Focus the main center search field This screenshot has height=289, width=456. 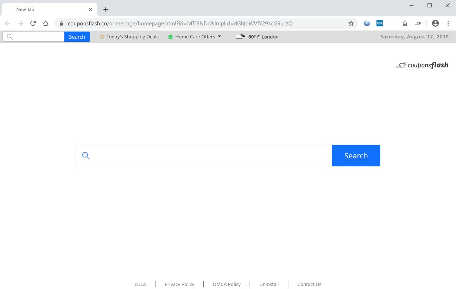204,156
